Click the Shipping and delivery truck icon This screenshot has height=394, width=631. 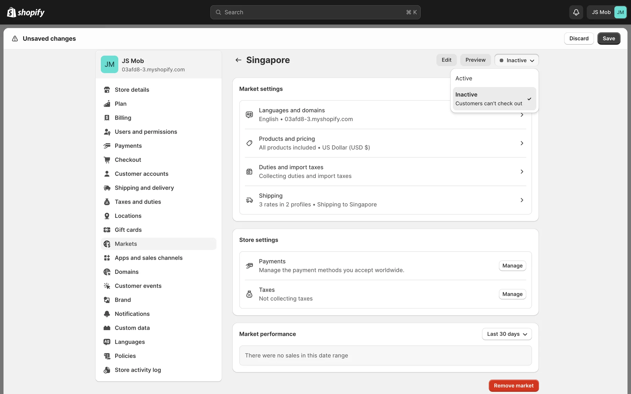tap(107, 188)
